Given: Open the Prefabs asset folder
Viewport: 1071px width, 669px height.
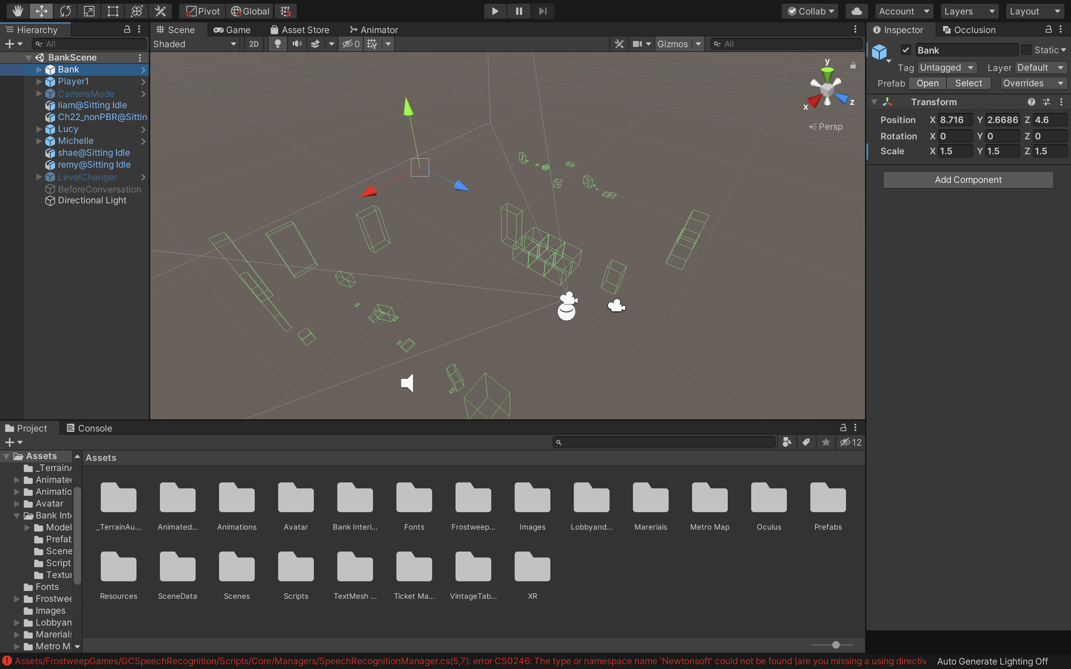Looking at the screenshot, I should [827, 506].
